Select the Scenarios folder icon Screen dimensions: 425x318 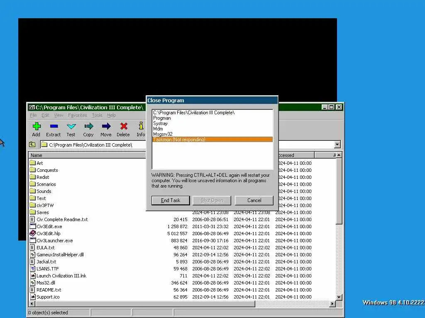pos(32,184)
